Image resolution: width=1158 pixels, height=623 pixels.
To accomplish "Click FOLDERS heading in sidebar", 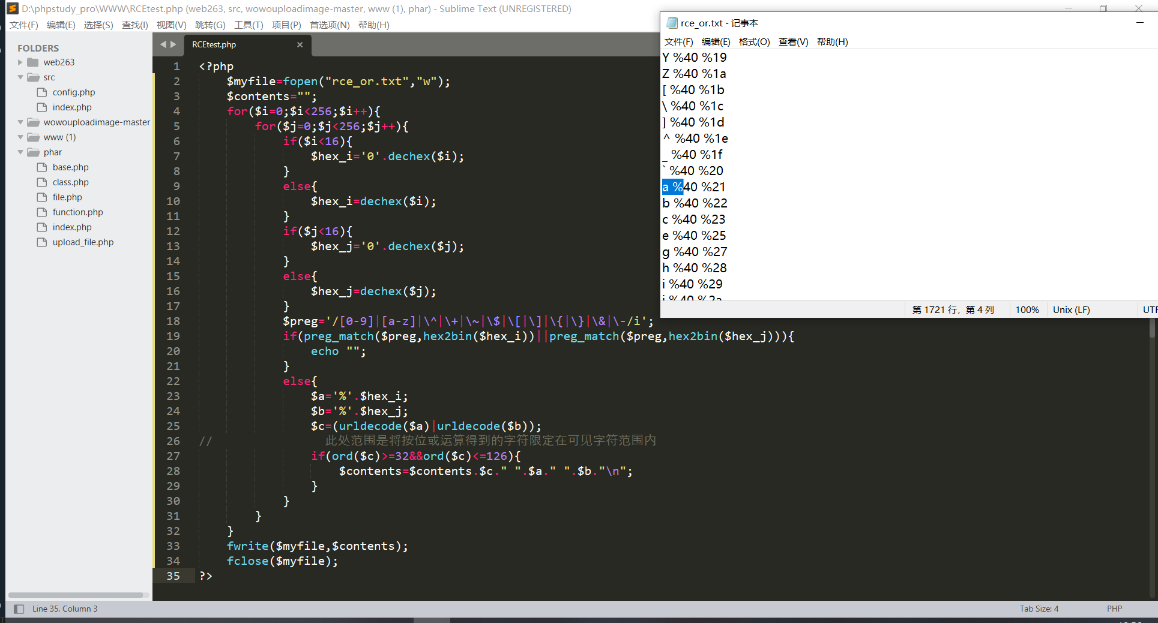I will coord(38,48).
